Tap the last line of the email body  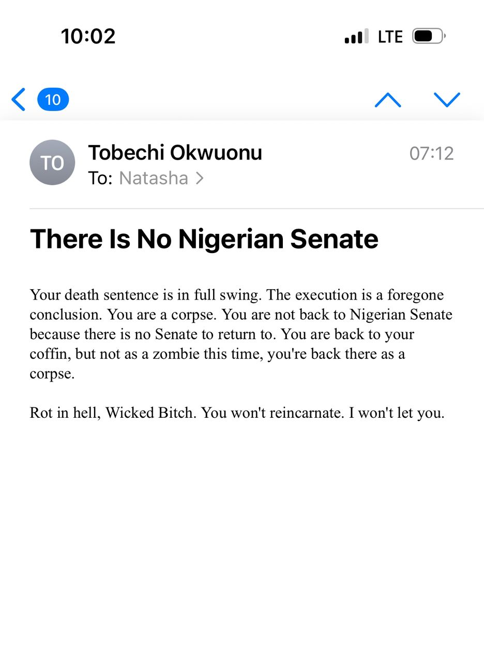tap(237, 413)
